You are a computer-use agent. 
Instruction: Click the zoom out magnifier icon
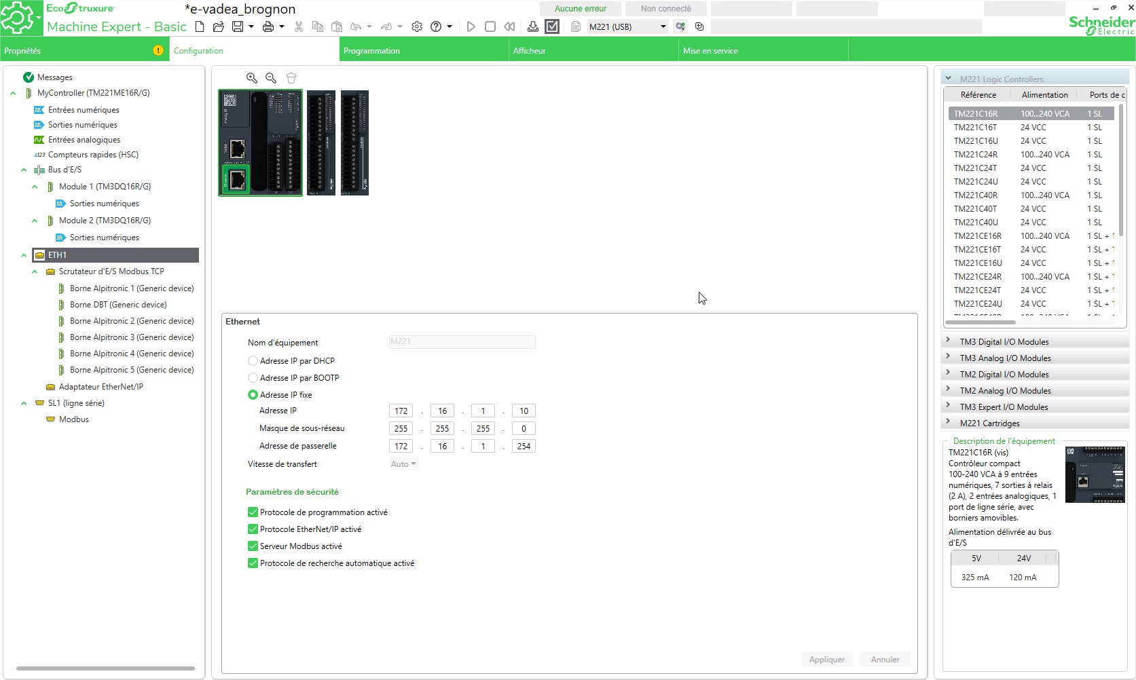(x=271, y=78)
